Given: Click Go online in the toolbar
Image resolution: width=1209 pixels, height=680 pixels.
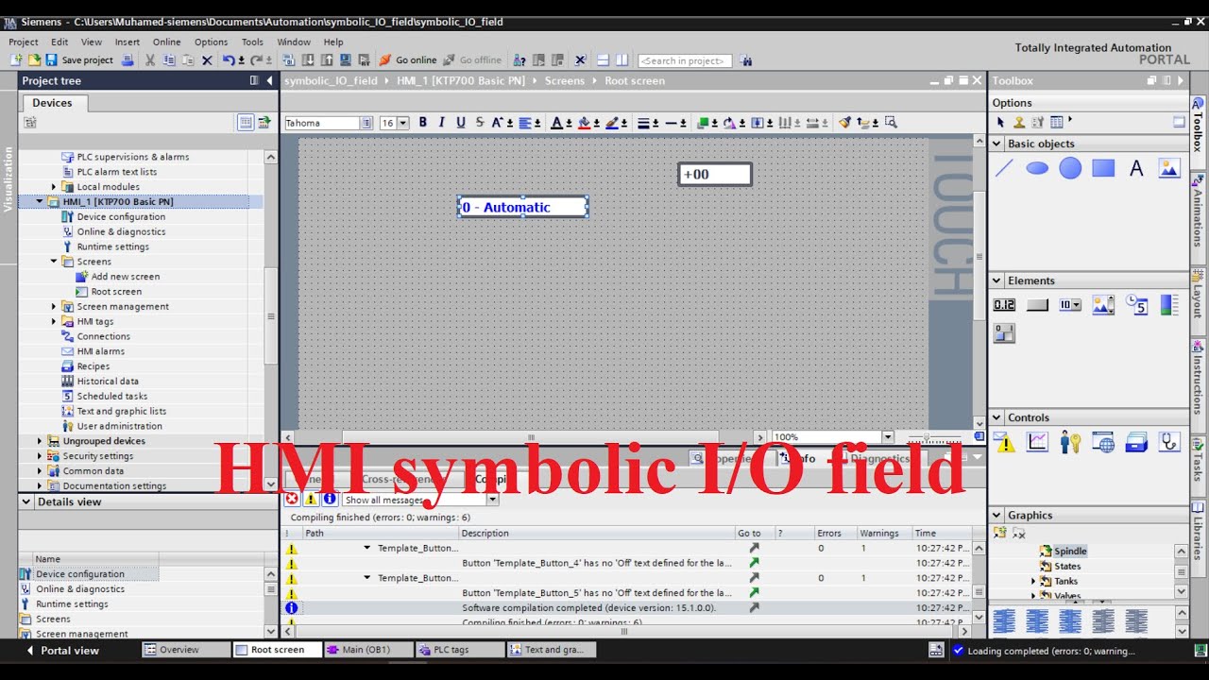Looking at the screenshot, I should (x=408, y=59).
